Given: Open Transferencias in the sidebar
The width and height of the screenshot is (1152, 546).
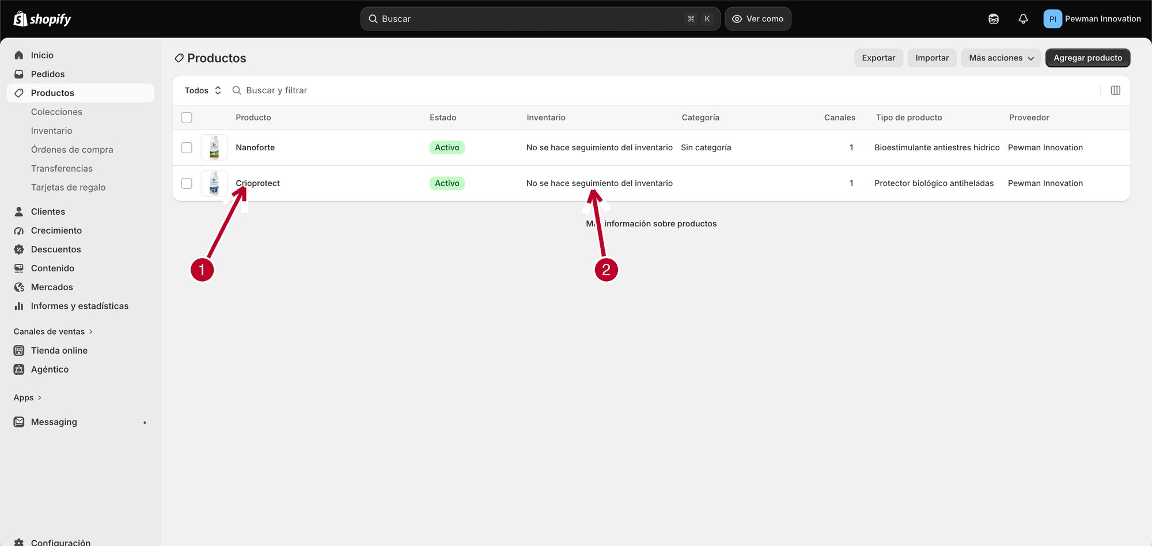Looking at the screenshot, I should (x=62, y=169).
